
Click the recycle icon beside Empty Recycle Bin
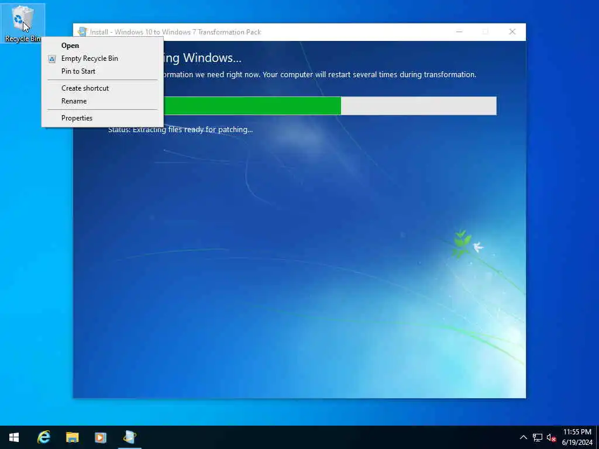[x=52, y=59]
